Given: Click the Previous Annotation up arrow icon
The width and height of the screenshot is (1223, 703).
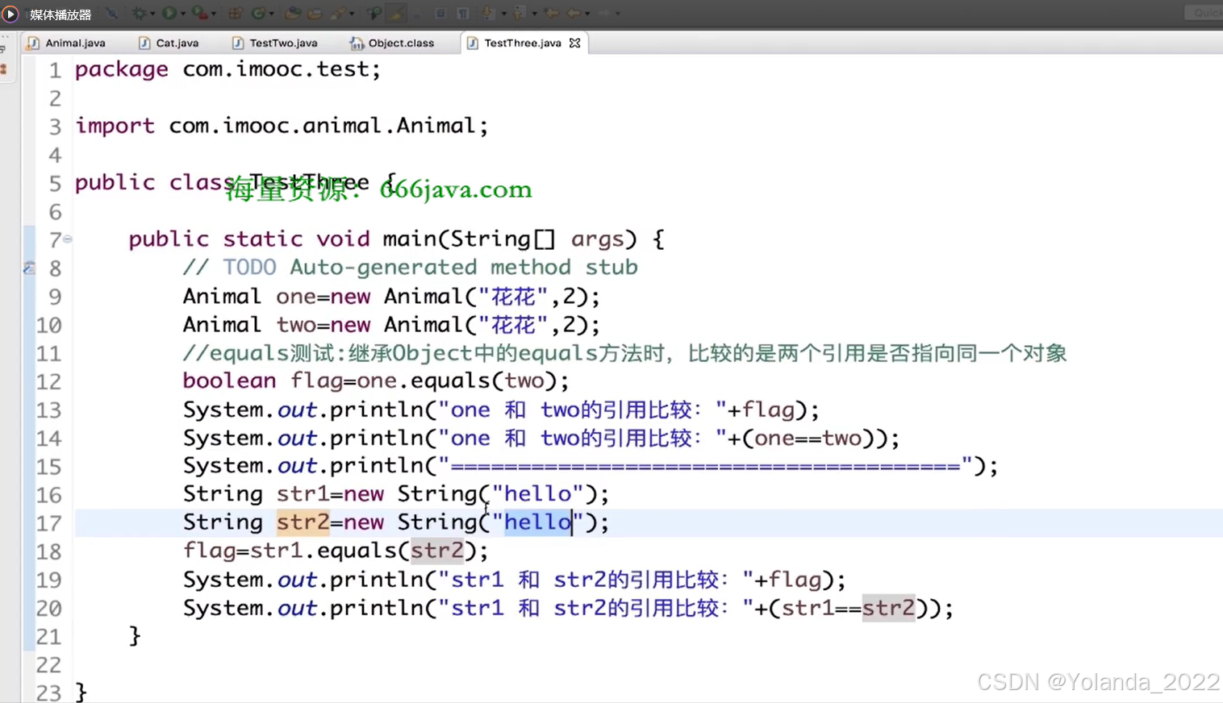Looking at the screenshot, I should [x=518, y=14].
